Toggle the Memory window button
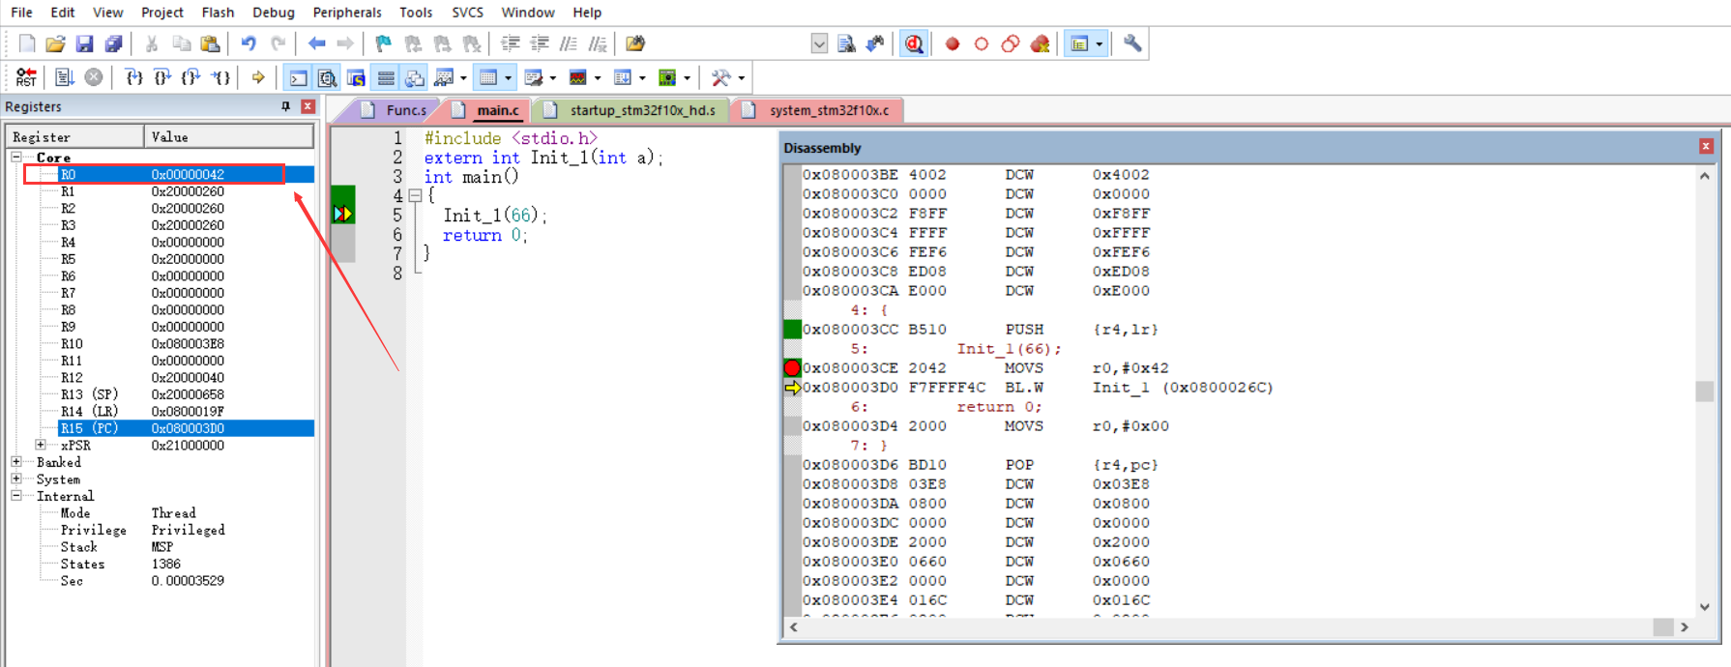The image size is (1731, 667). (x=488, y=77)
